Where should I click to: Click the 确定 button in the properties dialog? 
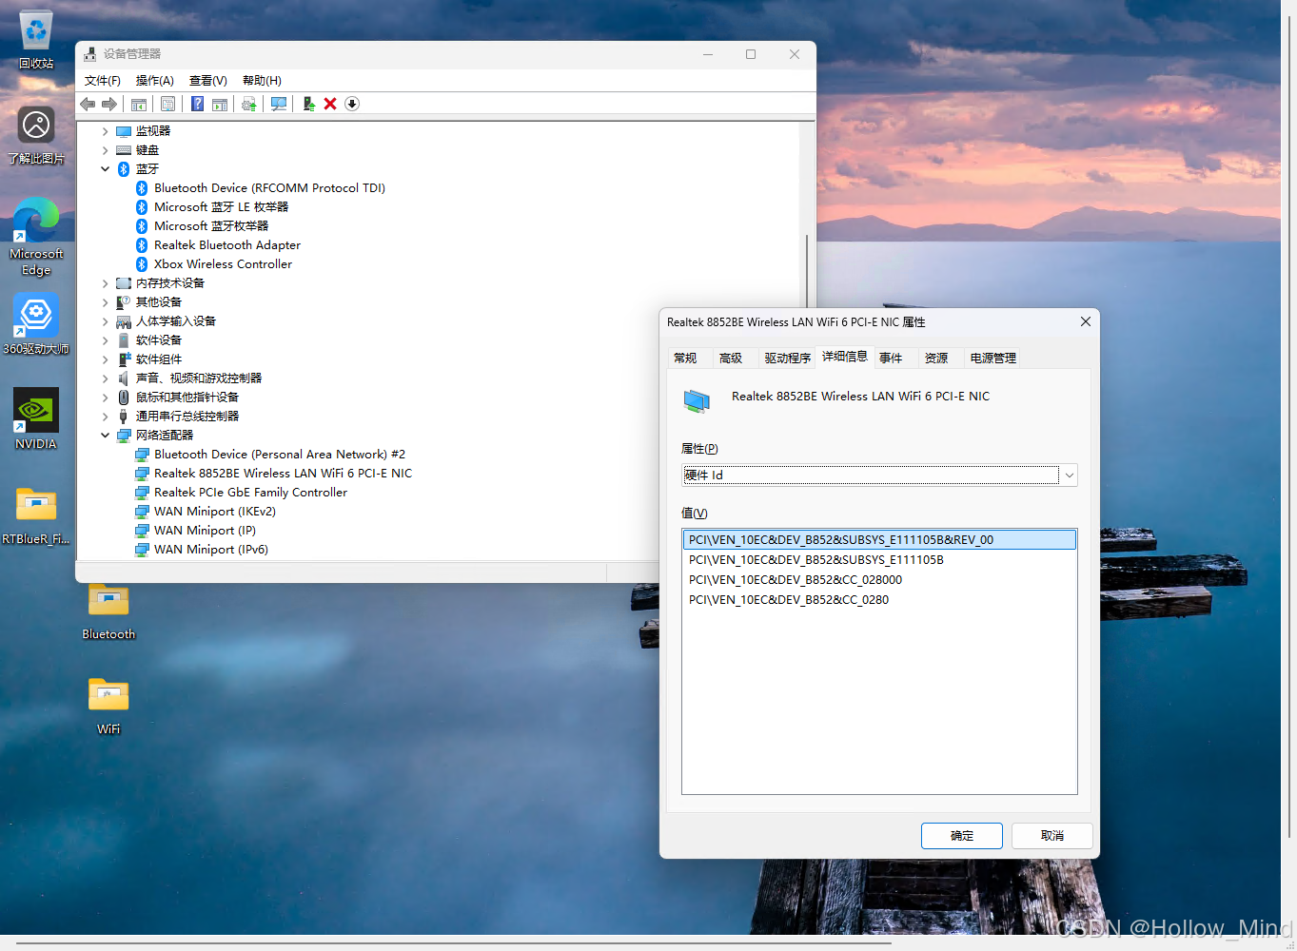(x=961, y=835)
